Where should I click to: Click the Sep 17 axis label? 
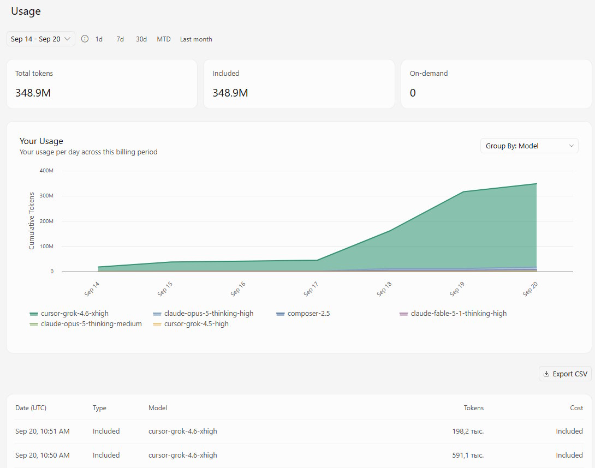tap(311, 289)
